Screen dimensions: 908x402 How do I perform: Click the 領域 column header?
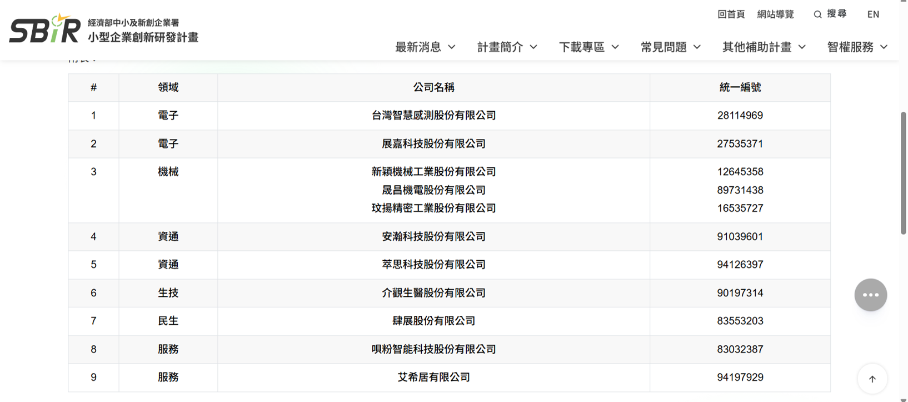tap(168, 87)
